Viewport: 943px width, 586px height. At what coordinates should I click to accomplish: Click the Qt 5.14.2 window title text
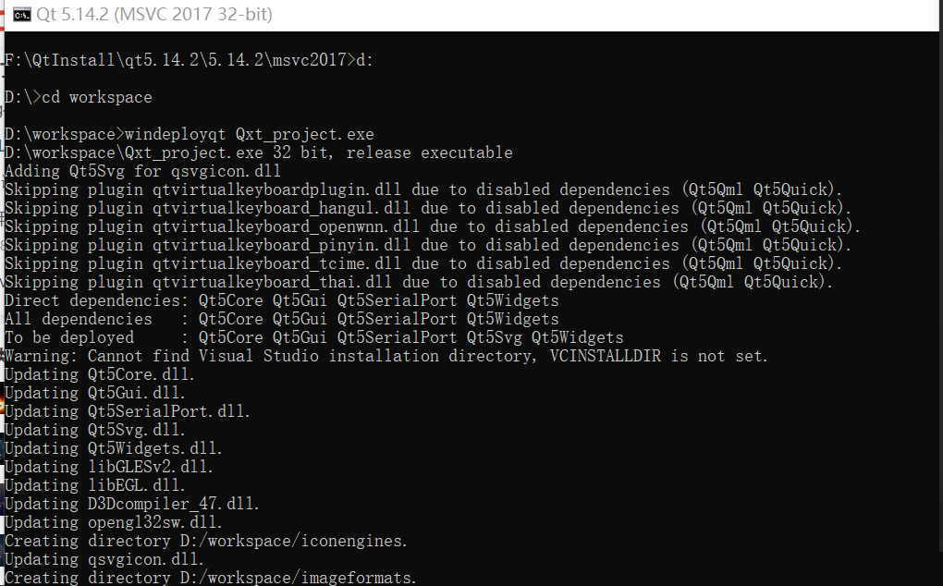(x=154, y=14)
